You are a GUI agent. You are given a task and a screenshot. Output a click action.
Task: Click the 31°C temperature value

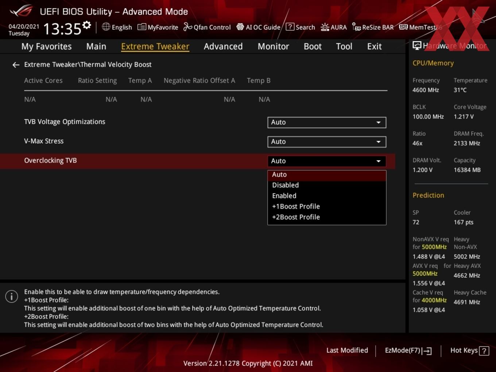click(460, 90)
